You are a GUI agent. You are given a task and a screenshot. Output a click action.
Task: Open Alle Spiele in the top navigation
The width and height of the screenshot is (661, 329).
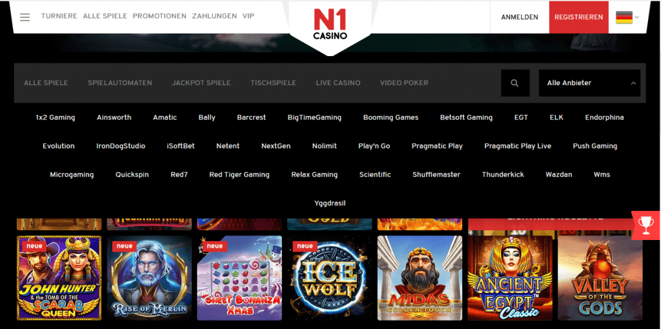point(105,16)
